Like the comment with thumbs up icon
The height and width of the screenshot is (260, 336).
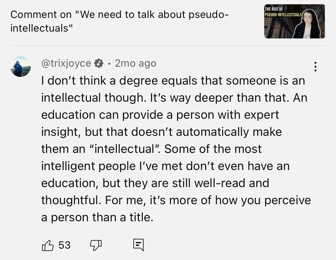48,245
